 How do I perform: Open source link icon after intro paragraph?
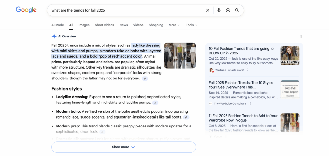click(x=145, y=78)
